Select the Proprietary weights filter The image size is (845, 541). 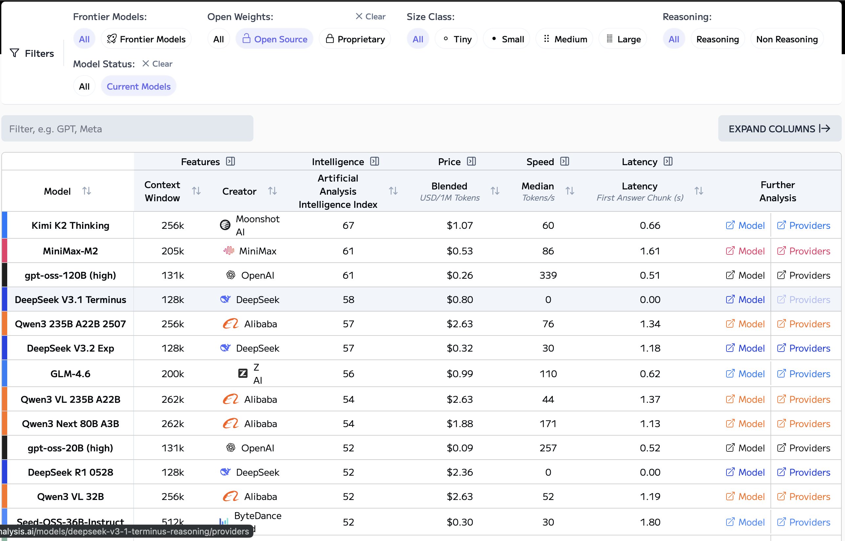(355, 39)
